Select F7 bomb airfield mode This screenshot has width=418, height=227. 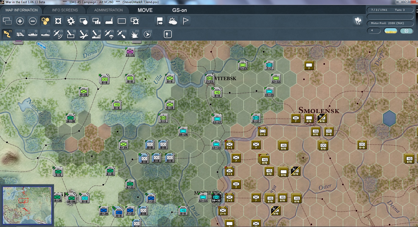(83, 34)
